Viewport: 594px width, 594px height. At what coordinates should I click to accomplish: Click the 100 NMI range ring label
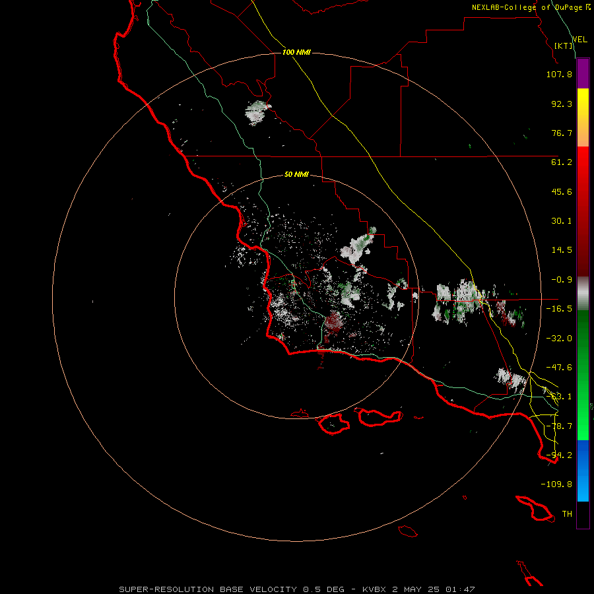click(296, 52)
